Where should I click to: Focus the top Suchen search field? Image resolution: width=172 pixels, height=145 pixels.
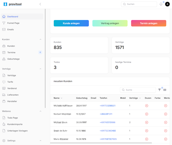point(139,4)
